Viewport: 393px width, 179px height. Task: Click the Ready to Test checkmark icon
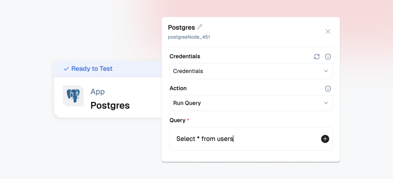[x=66, y=69]
